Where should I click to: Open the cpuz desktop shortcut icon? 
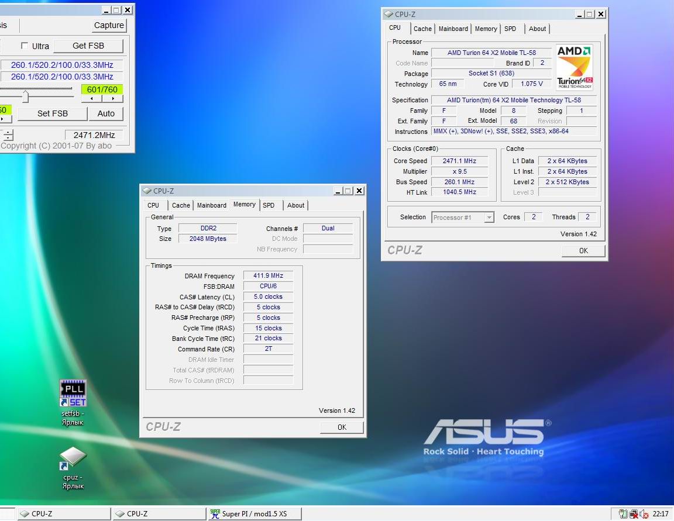tap(73, 458)
